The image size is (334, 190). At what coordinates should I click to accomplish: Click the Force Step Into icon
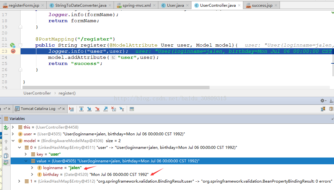(x=97, y=109)
